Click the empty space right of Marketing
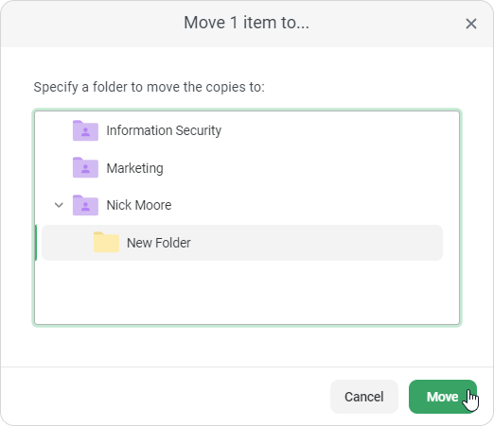 (x=309, y=168)
